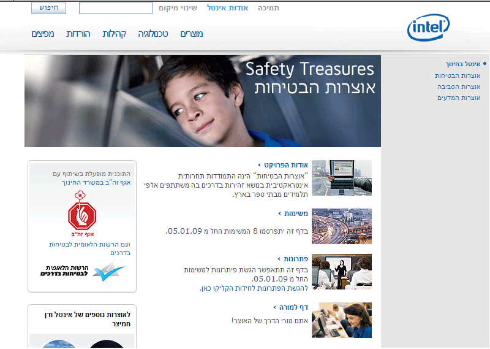The image size is (490, 349).
Task: Click the teacher thumbnail beside דף למורה
Action: (x=342, y=320)
